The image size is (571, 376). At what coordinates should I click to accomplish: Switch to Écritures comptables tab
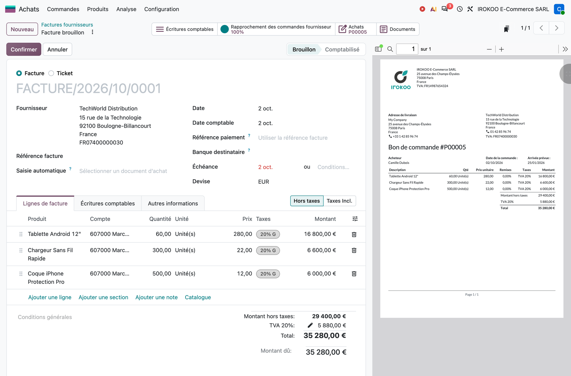tap(108, 204)
